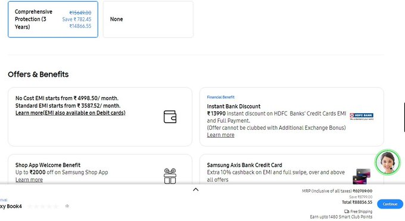Viewport: 405px width, 221px height.
Task: Click the Samsung Axis Bank credit card image
Action: pyautogui.click(x=362, y=176)
